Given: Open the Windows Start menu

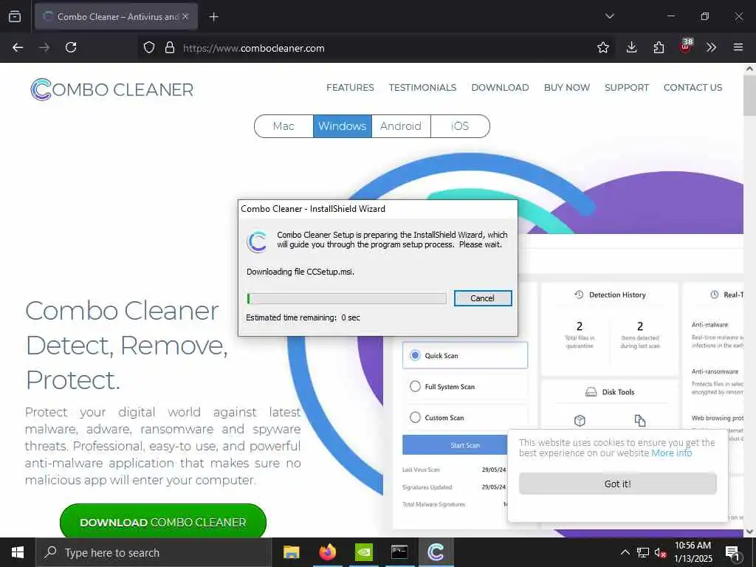Looking at the screenshot, I should 18,552.
